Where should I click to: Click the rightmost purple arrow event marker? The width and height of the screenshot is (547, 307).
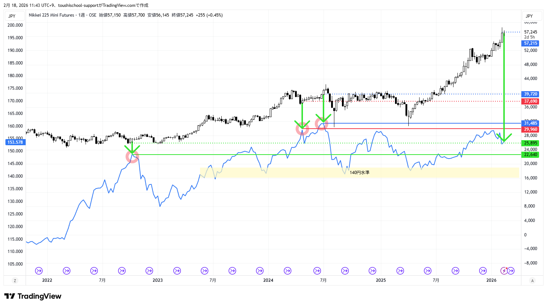tap(511, 271)
